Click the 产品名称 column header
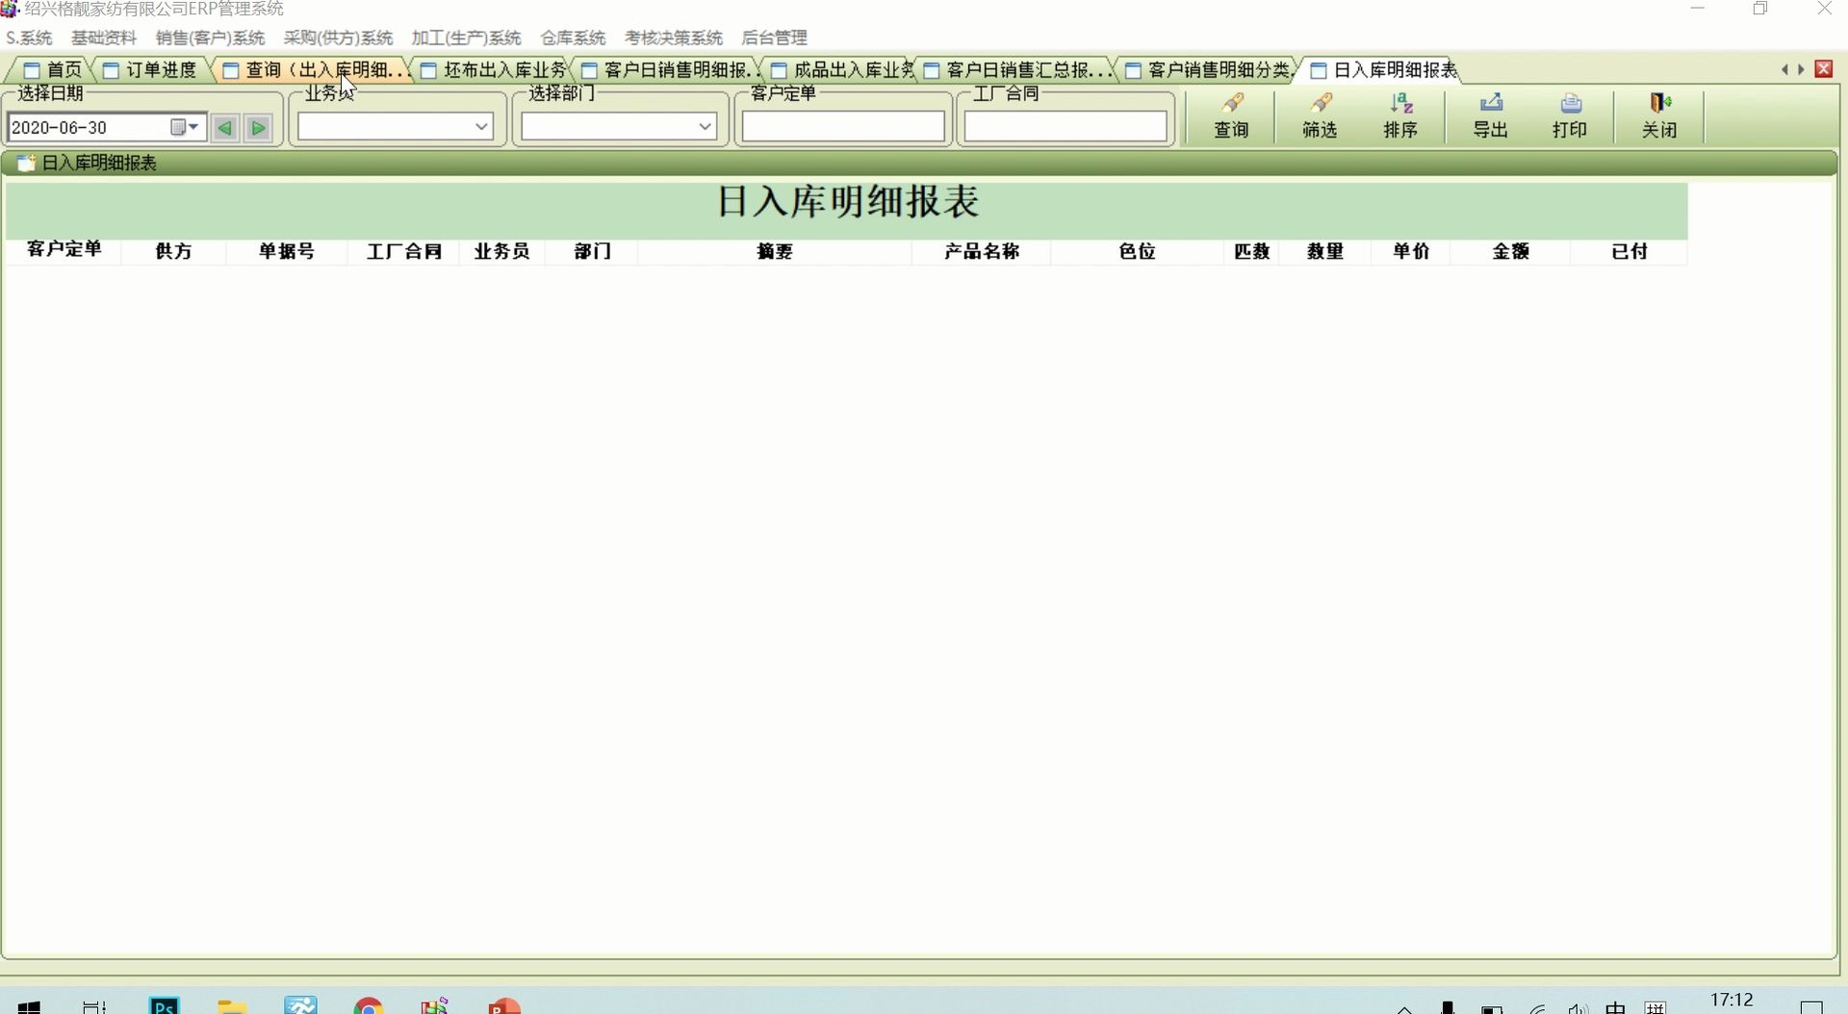The height and width of the screenshot is (1014, 1848). coord(982,251)
